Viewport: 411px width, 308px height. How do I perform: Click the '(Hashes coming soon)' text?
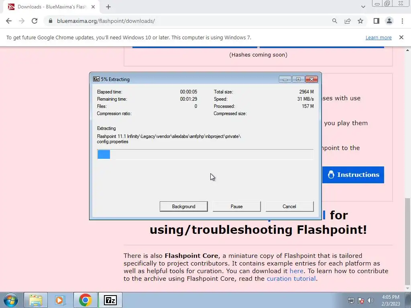tap(258, 55)
